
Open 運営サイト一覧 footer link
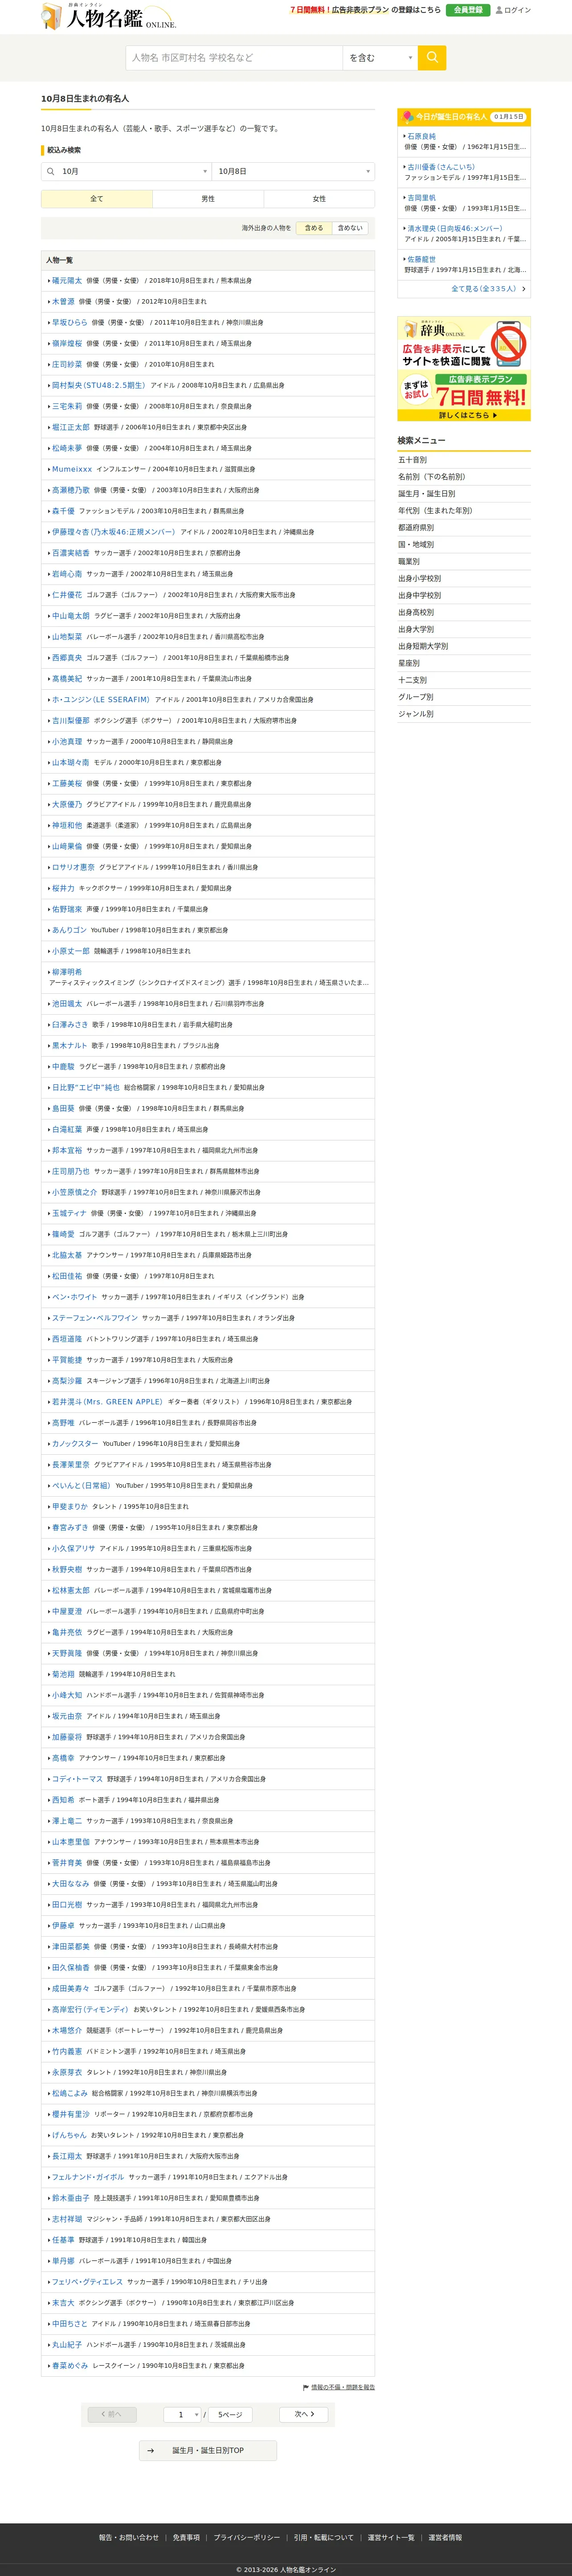(391, 2537)
